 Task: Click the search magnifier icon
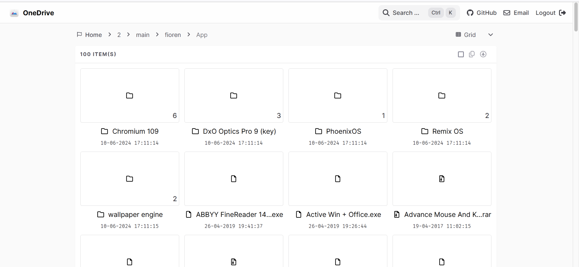(386, 13)
